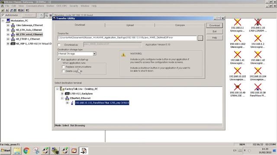Click the Refresh button beside Autobrowse
This screenshot has height=155, width=277.
[29, 15]
